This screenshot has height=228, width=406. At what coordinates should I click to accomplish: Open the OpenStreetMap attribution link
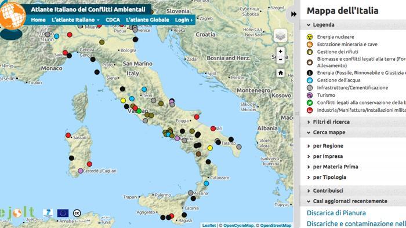(275, 226)
